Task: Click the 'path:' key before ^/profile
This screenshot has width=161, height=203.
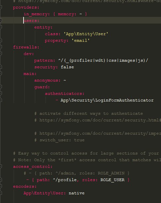Action: pos(43,180)
